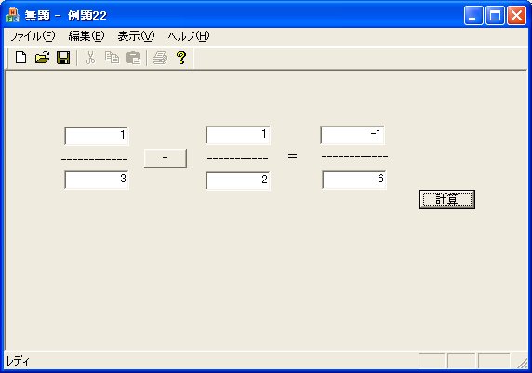Open the 編集(E) menu

pos(86,36)
